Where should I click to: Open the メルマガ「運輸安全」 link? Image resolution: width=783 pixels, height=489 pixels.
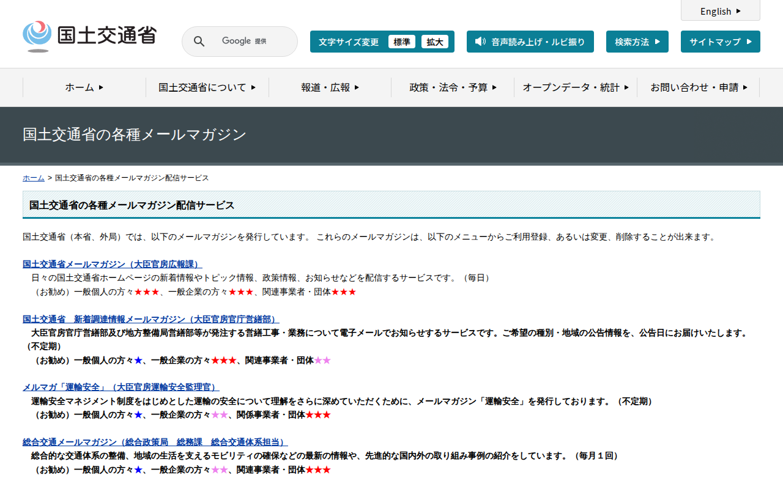pyautogui.click(x=121, y=387)
